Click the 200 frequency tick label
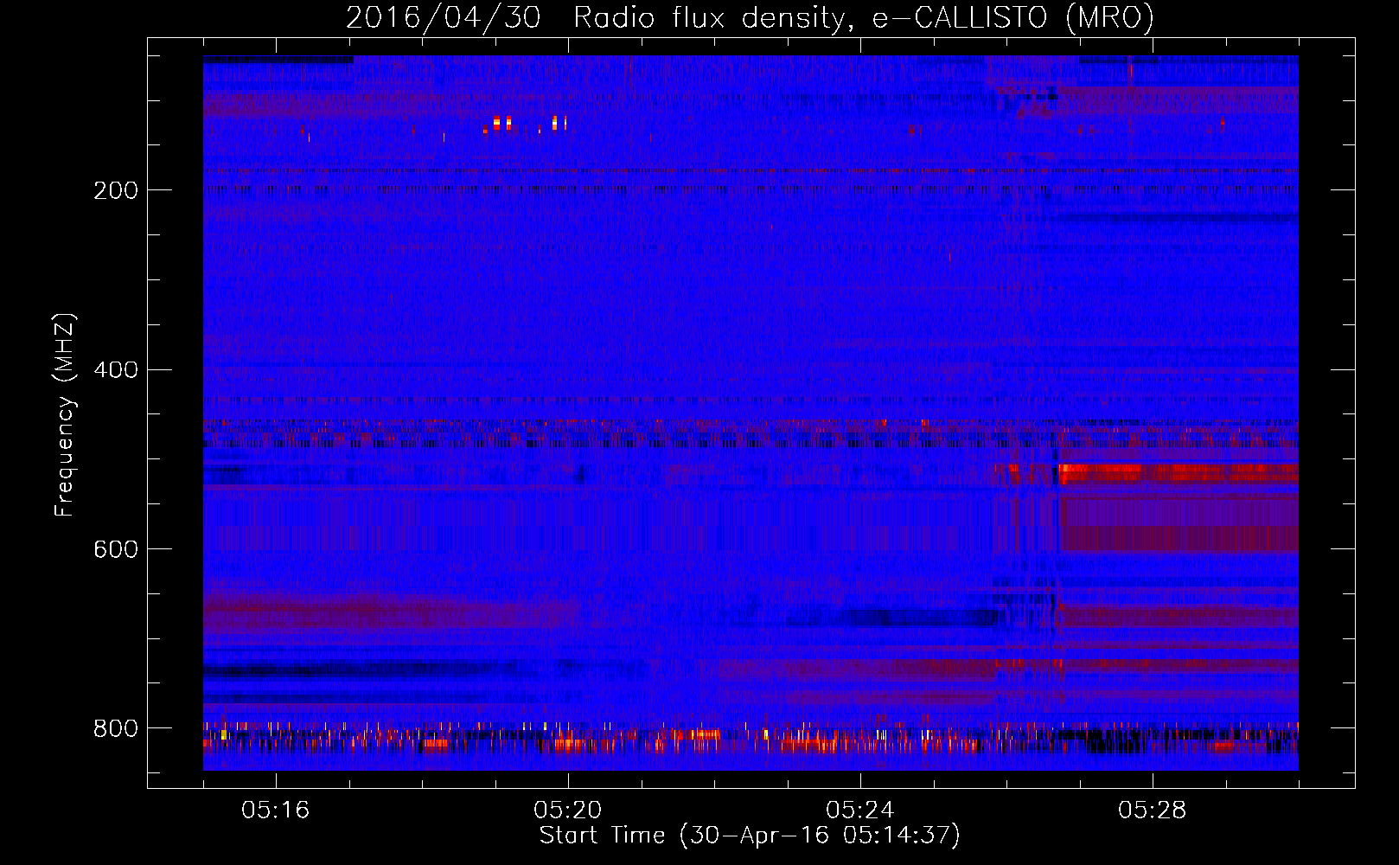This screenshot has height=865, width=1399. pos(116,190)
